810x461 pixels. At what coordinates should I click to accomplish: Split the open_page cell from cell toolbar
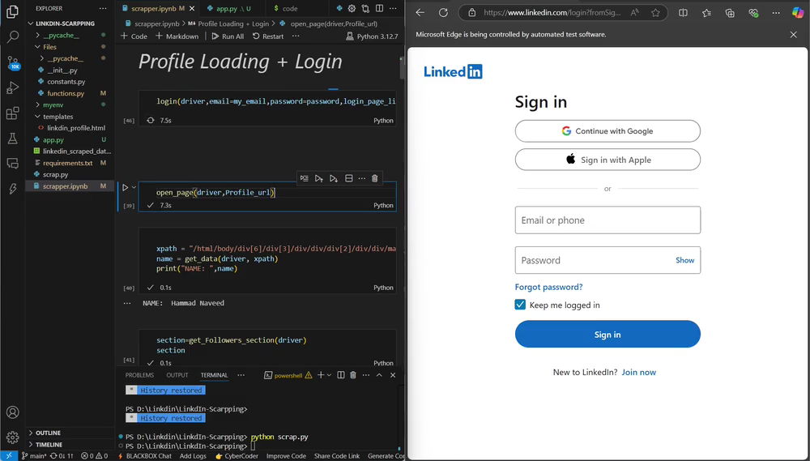pyautogui.click(x=348, y=178)
